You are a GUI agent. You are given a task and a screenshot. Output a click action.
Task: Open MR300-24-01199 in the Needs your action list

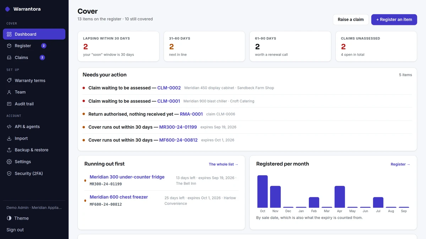tap(178, 127)
